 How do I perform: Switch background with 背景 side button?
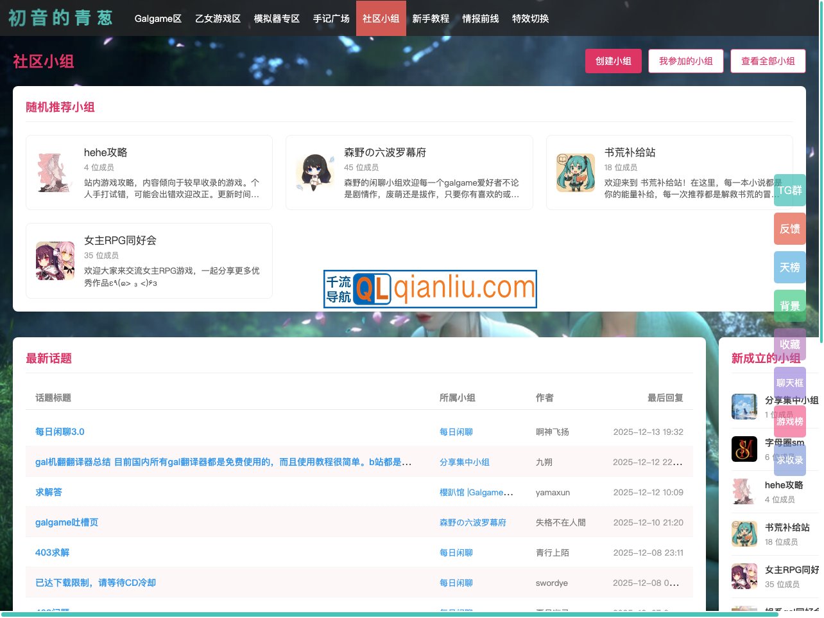coord(789,306)
